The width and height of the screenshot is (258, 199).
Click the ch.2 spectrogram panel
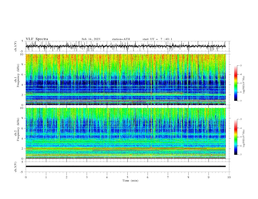pos(125,133)
